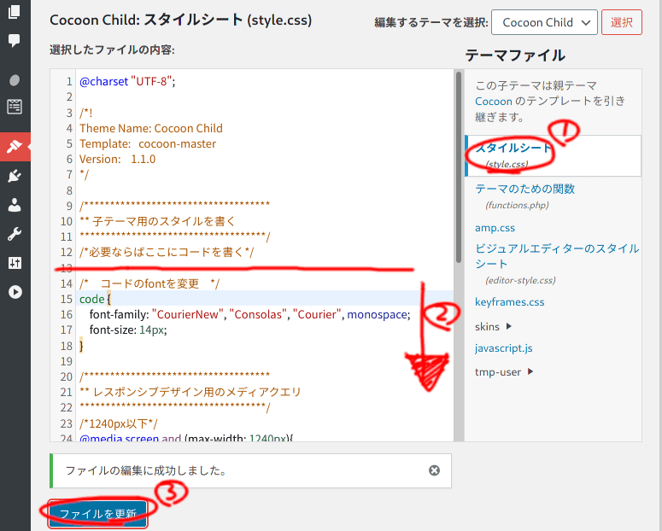Click 'レスポンシブデザイン用のメディアクエリ' comment line
Screen dimensions: 662x531
(190, 392)
